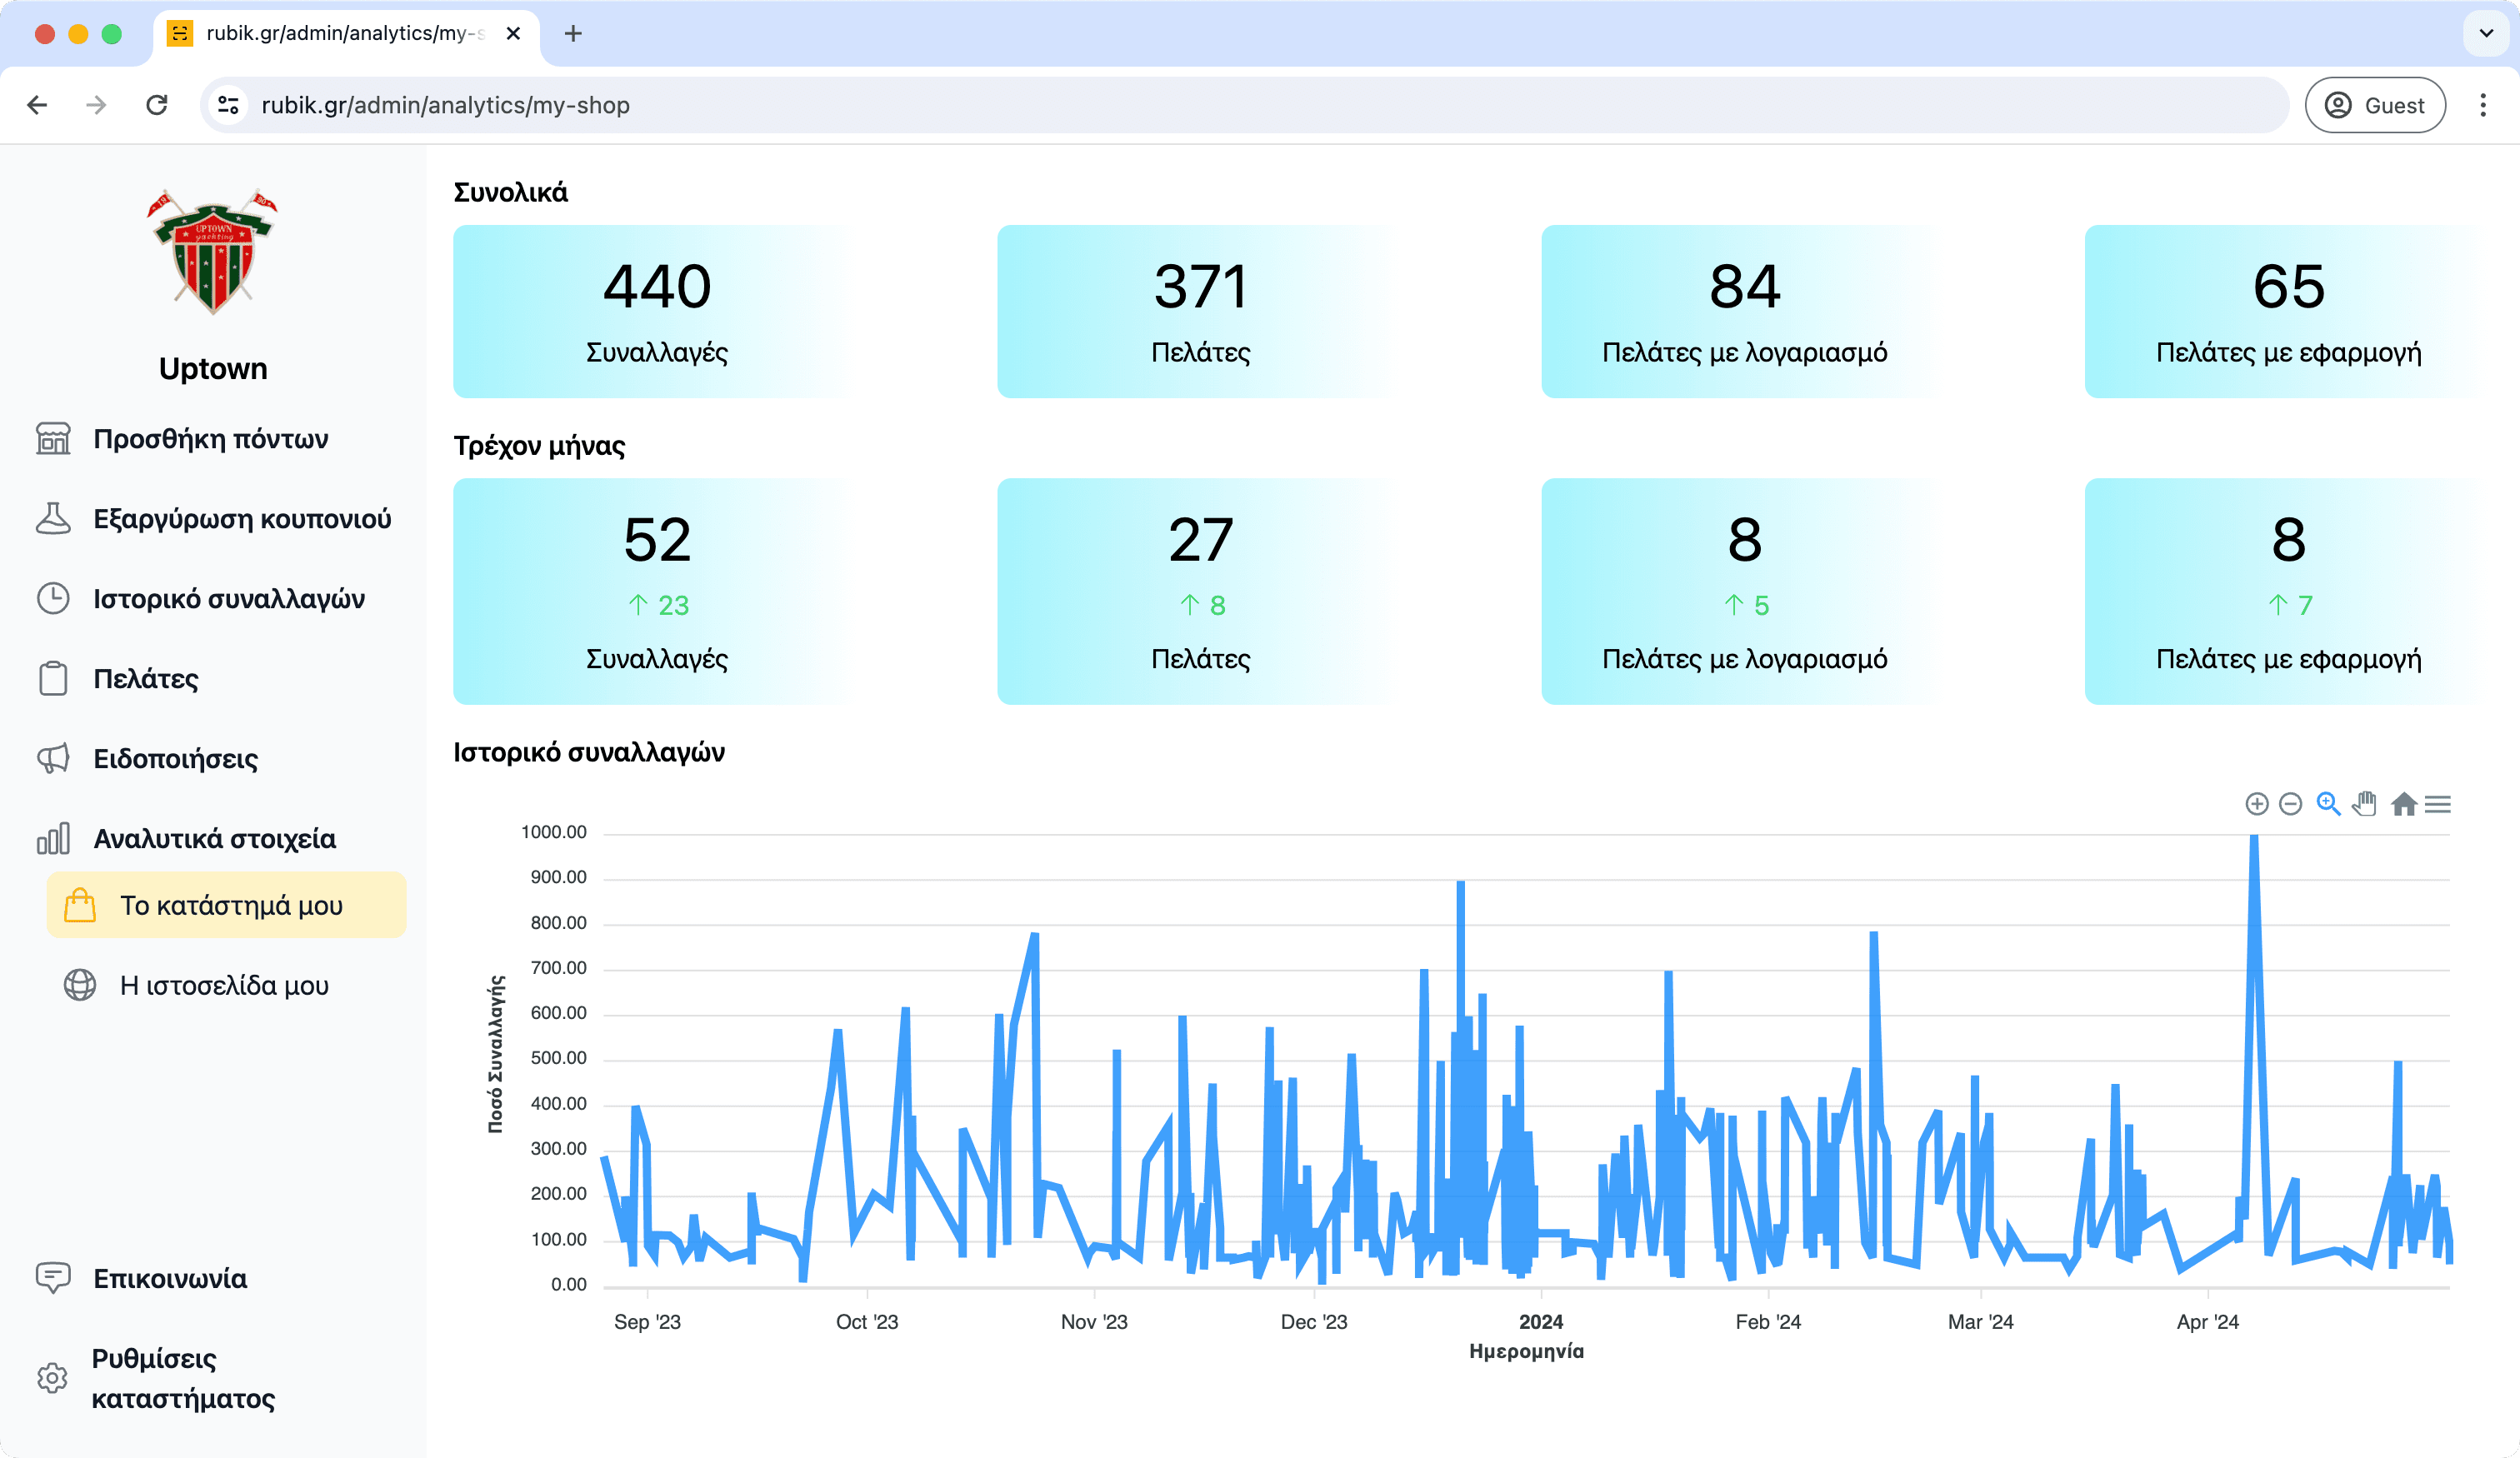Click the chart zoom out icon
This screenshot has height=1458, width=2520.
2290,804
